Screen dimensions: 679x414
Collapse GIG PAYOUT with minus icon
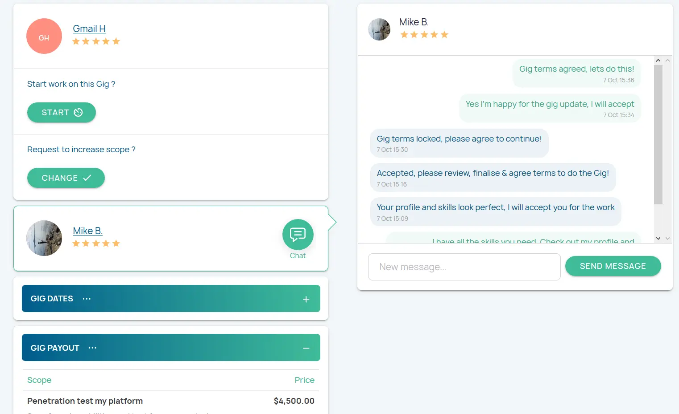306,348
